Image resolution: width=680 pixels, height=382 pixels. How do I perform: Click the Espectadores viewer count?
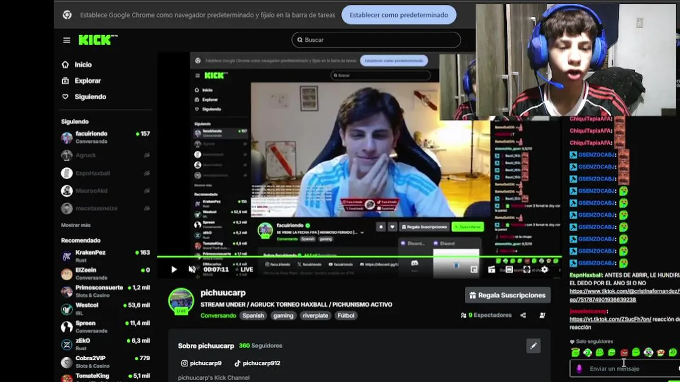[x=486, y=315]
